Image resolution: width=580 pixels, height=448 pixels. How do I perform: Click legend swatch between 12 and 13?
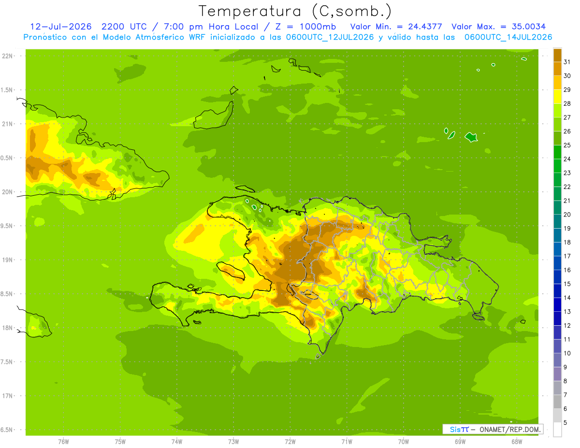point(557,318)
